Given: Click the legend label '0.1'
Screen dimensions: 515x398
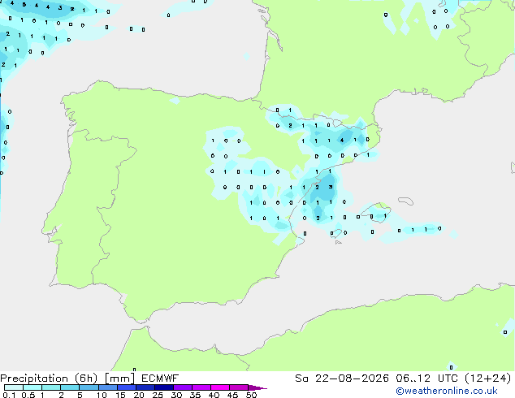Looking at the screenshot, I should click(9, 395).
